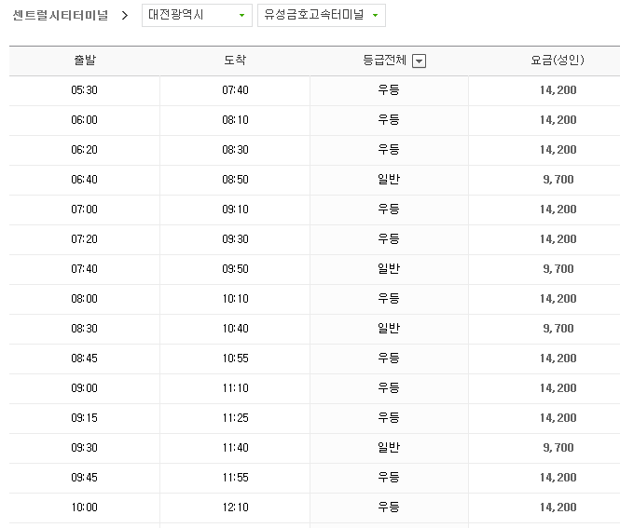This screenshot has height=528, width=620.
Task: Open the 대전광역시 region dropdown
Action: tap(197, 16)
